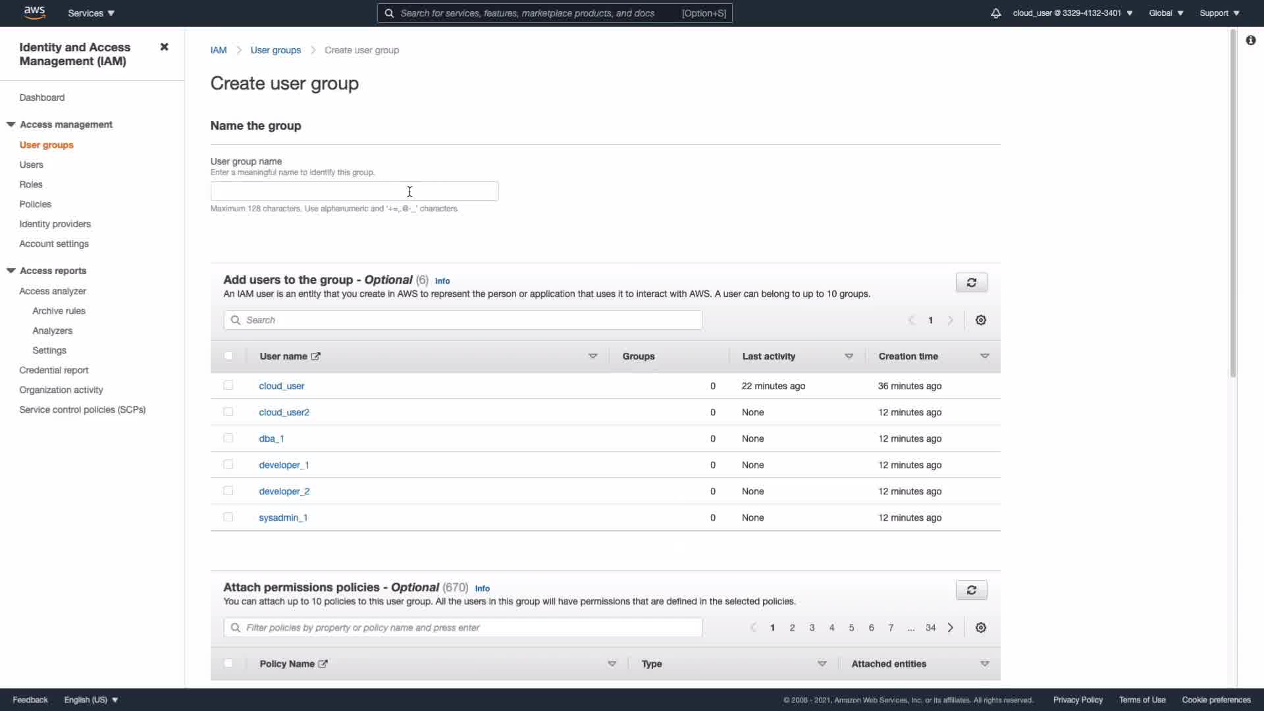This screenshot has height=711, width=1264.
Task: Open Roles in the sidebar
Action: 31,184
